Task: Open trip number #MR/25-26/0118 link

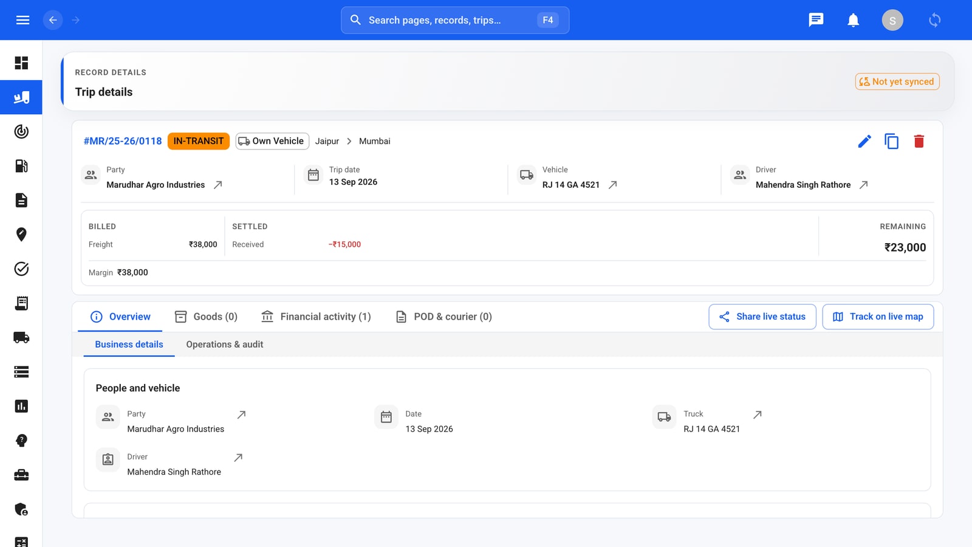Action: tap(123, 141)
